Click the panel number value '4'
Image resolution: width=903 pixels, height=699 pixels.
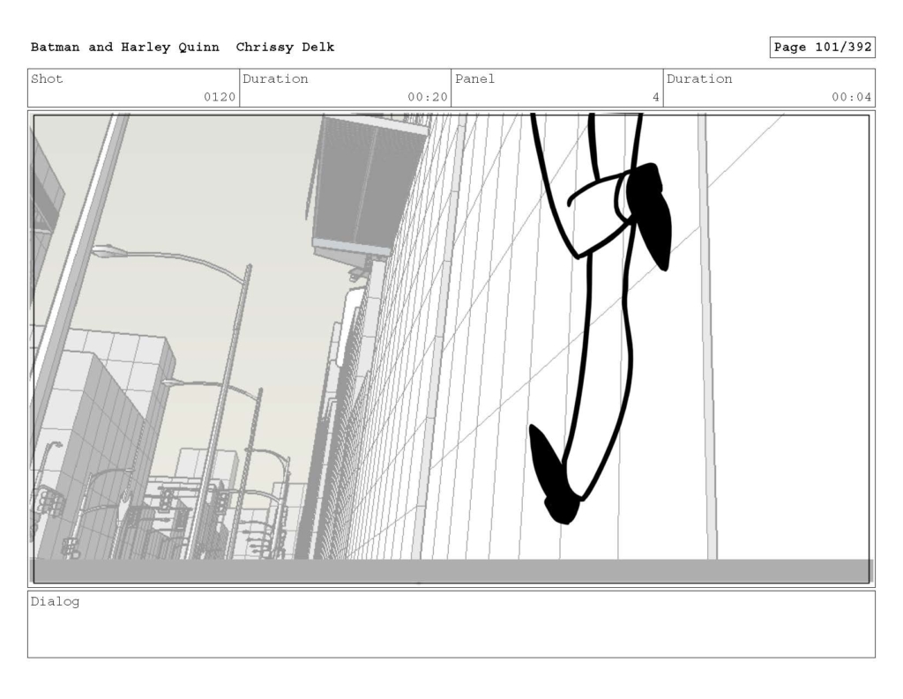[656, 97]
